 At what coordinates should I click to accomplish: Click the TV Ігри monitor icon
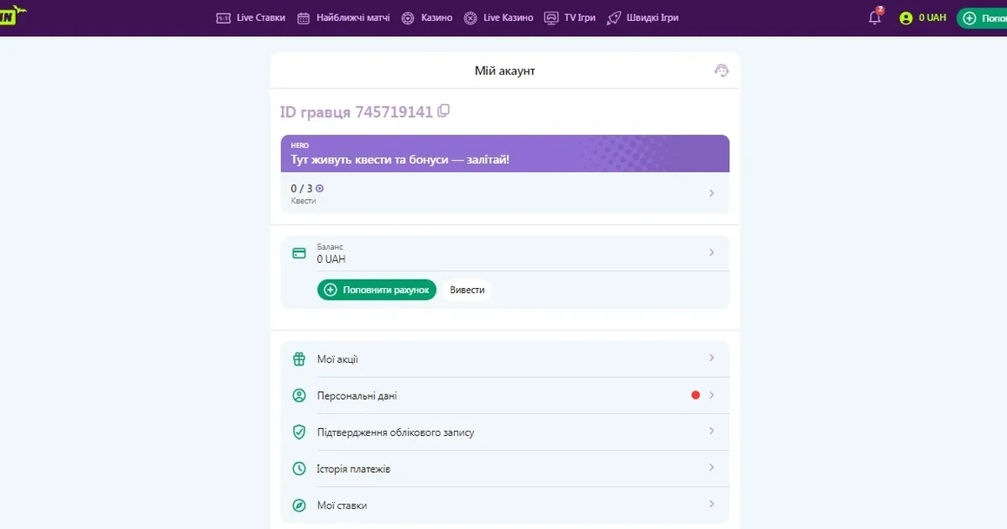tap(551, 18)
